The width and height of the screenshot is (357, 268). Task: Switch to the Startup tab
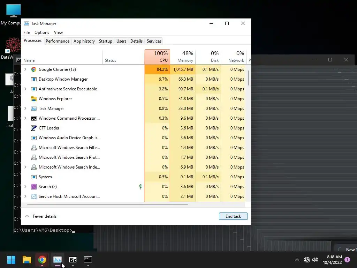105,41
